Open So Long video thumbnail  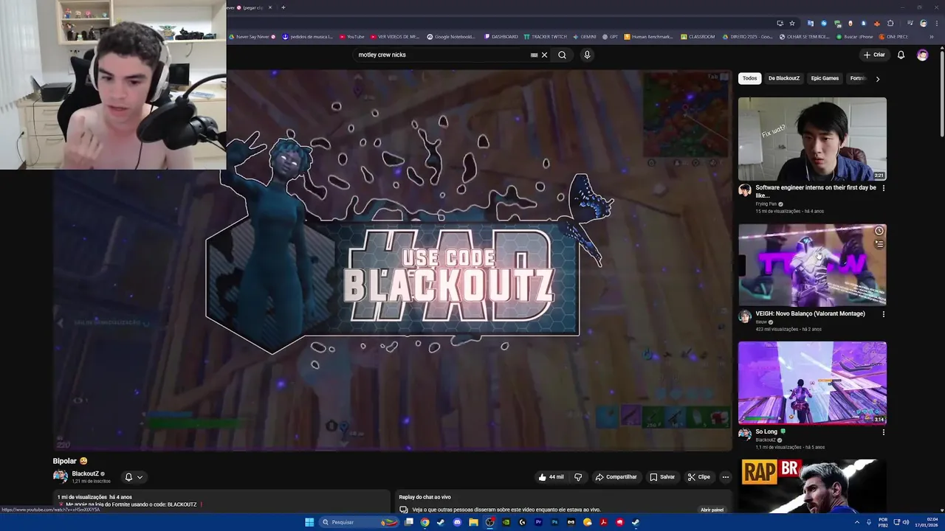coord(812,383)
